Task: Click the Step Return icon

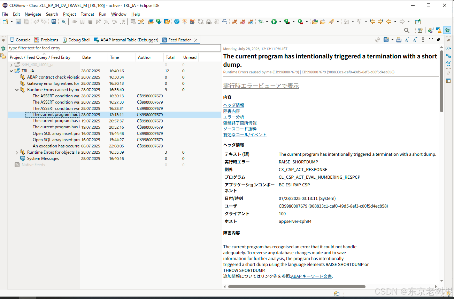Action: 123,22
